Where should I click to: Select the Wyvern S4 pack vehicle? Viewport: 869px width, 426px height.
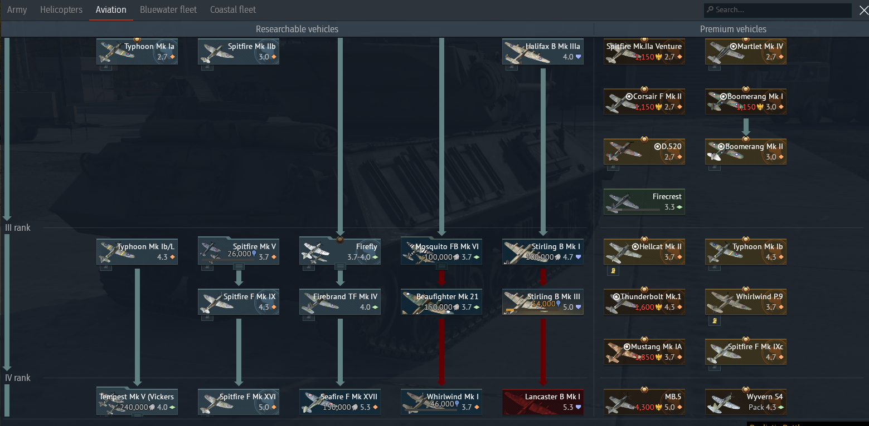pos(746,402)
